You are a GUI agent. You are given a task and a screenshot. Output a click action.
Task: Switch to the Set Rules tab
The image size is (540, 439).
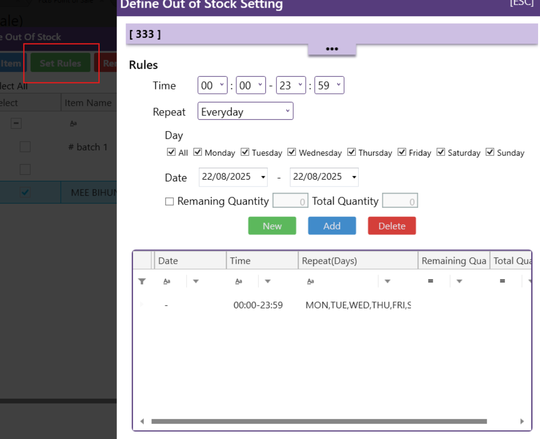(61, 63)
